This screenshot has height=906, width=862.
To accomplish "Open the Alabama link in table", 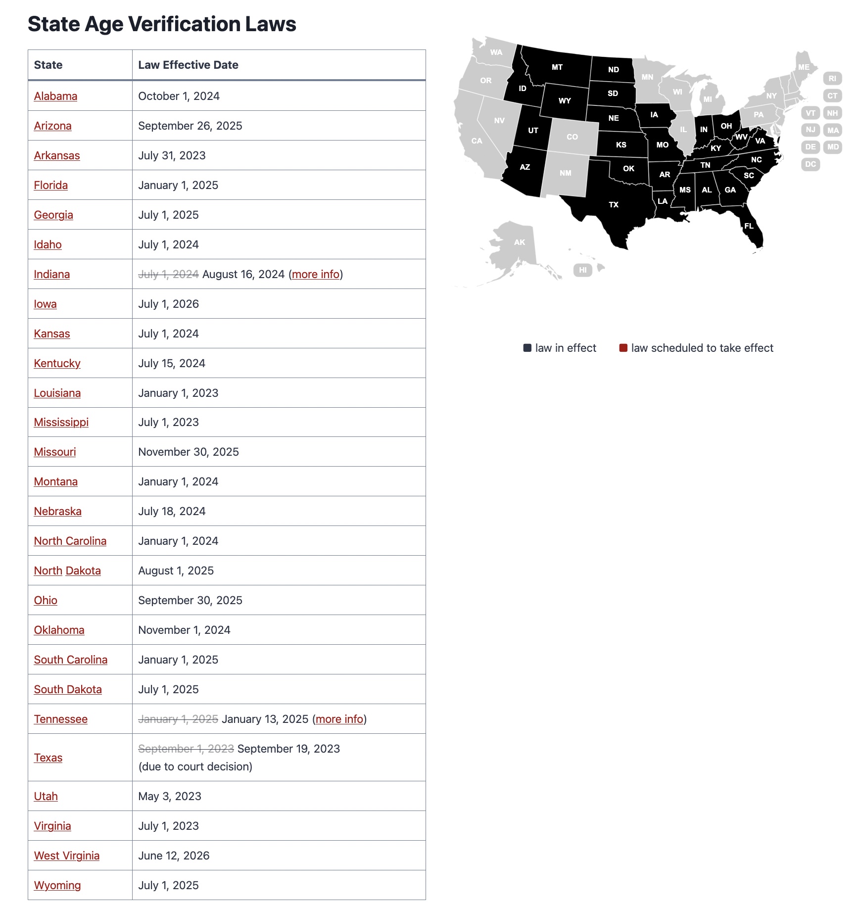I will point(55,96).
